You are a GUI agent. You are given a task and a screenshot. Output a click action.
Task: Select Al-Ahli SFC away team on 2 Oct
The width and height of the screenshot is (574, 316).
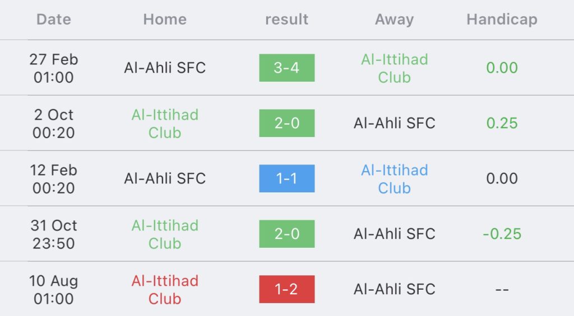[x=394, y=123]
